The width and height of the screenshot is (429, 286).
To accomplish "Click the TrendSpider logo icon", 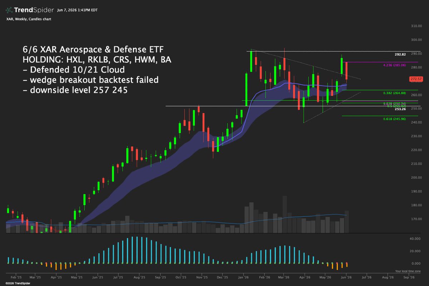I will coord(10,11).
